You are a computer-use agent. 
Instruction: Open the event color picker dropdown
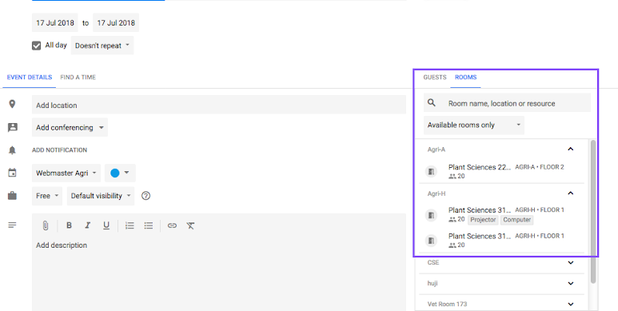tap(120, 173)
